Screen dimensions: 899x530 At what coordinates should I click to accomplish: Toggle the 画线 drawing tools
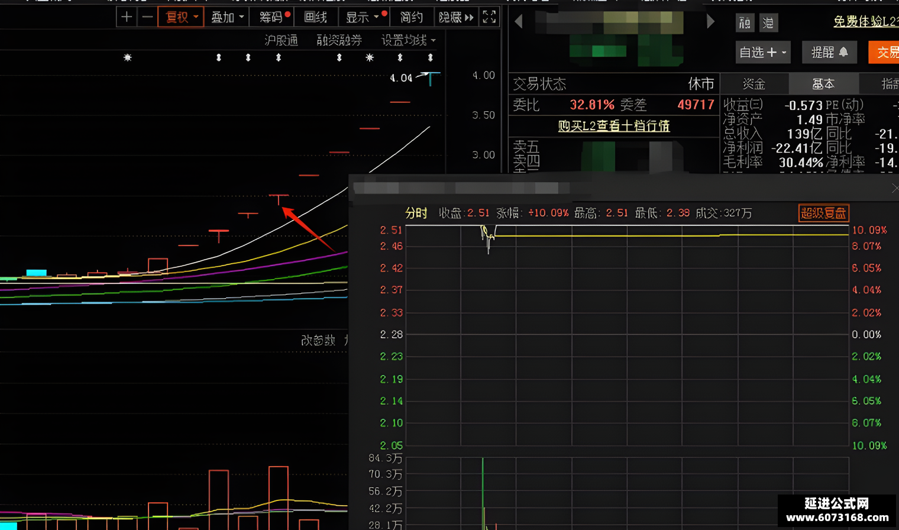(316, 17)
